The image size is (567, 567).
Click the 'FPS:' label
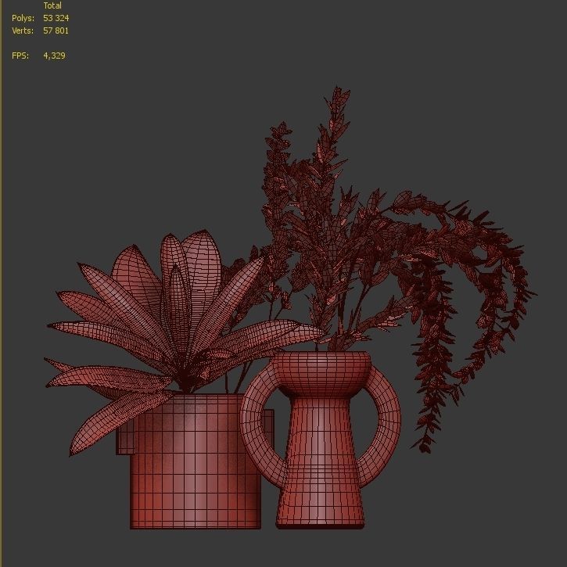pos(20,56)
